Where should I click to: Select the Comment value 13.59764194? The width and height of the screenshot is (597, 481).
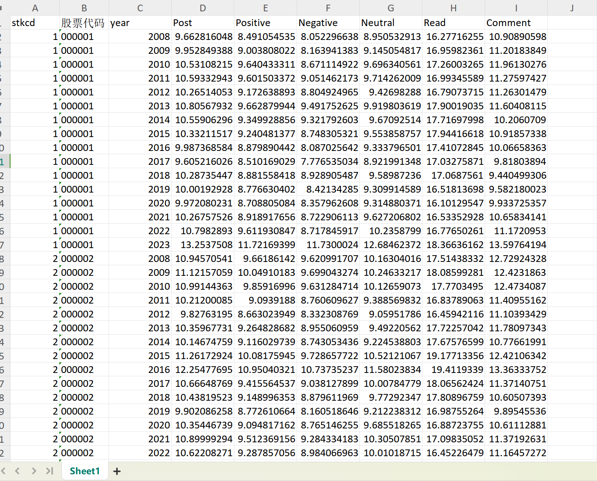[517, 245]
